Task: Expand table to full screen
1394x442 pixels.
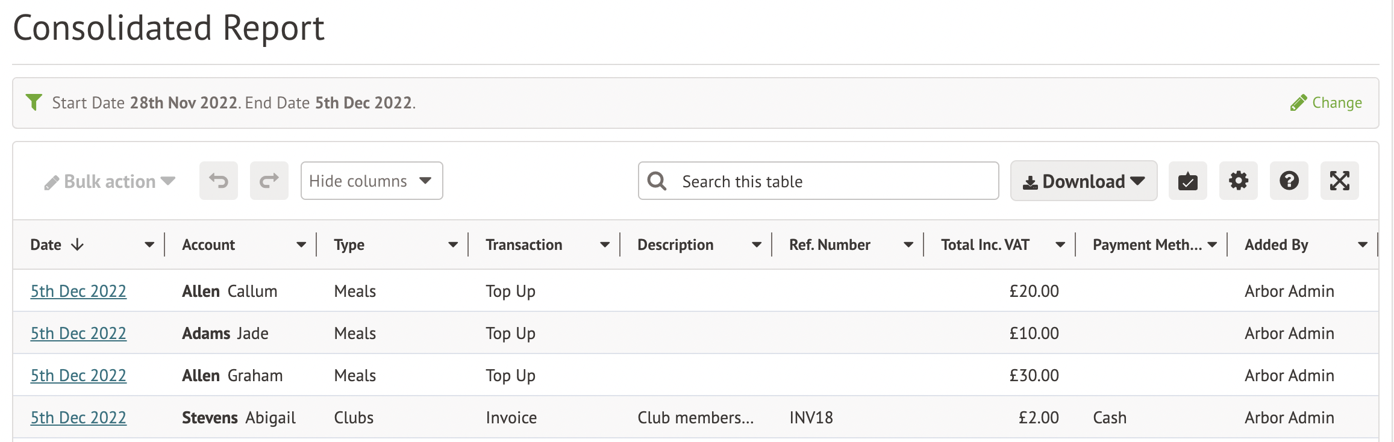Action: (1339, 181)
